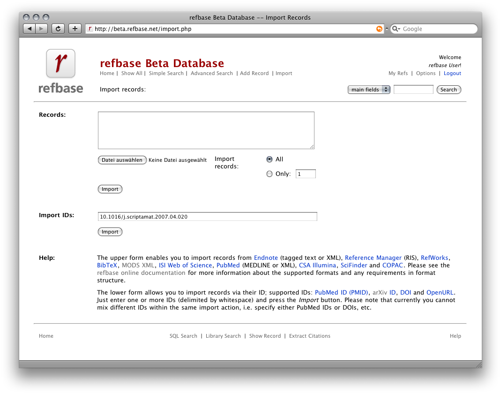Click the Import IDs text field with DOI
The image size is (501, 394).
[207, 217]
